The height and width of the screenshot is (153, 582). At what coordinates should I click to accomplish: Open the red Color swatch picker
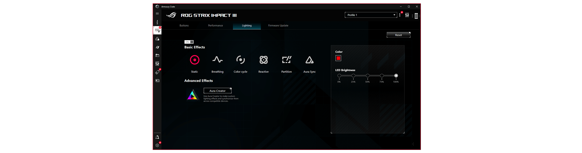pos(338,58)
